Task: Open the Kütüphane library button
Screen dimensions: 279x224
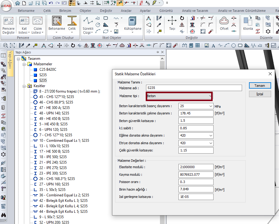Action: 133,25
